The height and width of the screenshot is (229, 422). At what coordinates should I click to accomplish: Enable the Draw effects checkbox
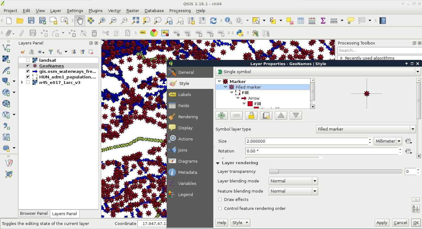(220, 200)
